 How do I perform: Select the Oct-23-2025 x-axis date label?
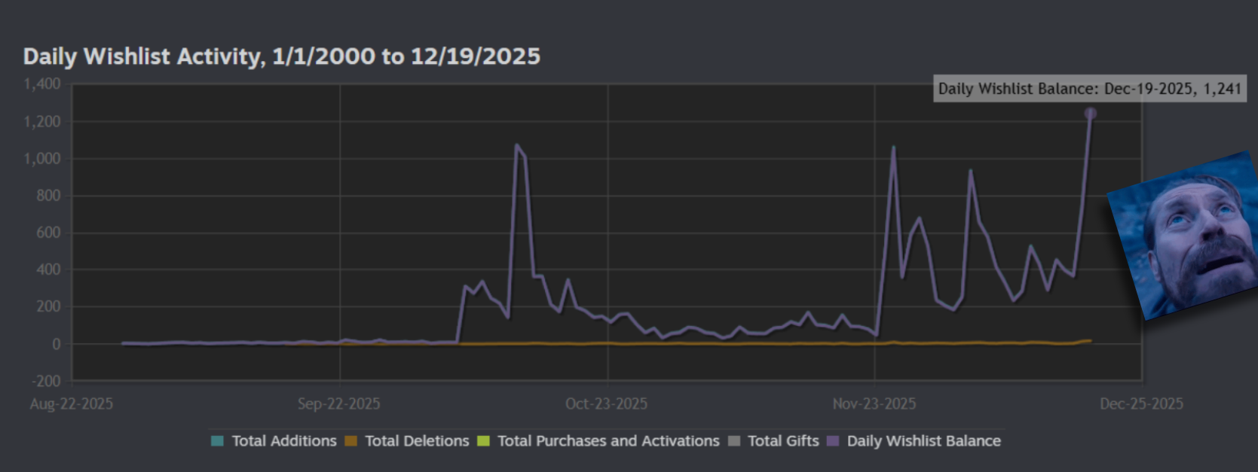click(x=607, y=404)
